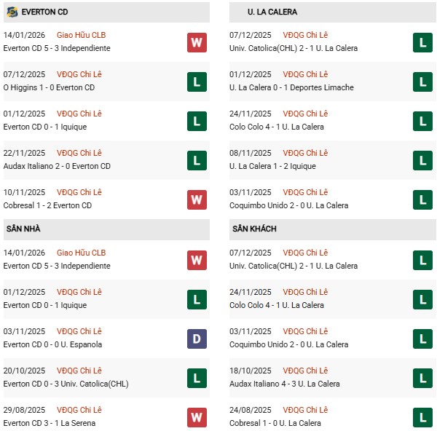Open match Audax Italiano 2-0 Everton CD
This screenshot has height=431, width=437.
pyautogui.click(x=57, y=166)
